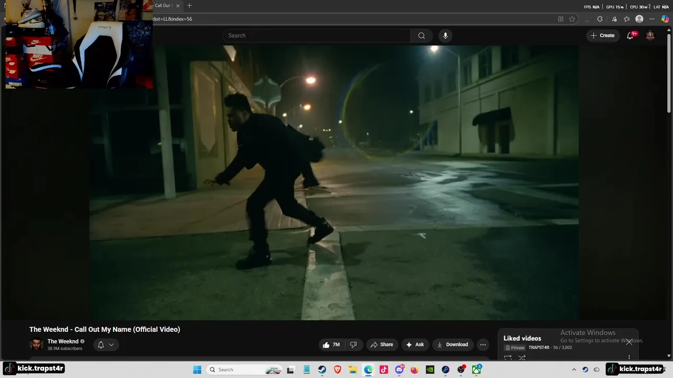Launch Steam from the taskbar
Image resolution: width=673 pixels, height=378 pixels.
[322, 370]
